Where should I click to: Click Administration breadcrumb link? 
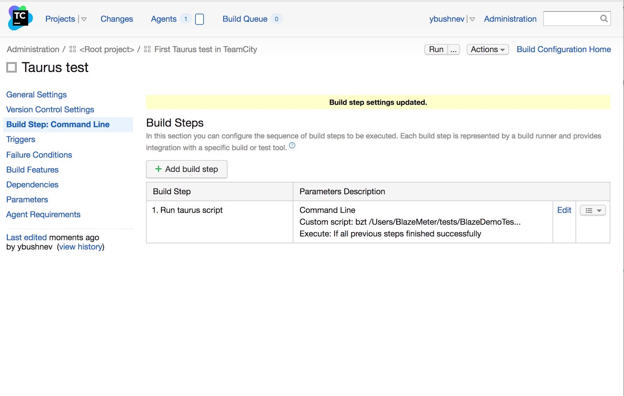click(33, 49)
